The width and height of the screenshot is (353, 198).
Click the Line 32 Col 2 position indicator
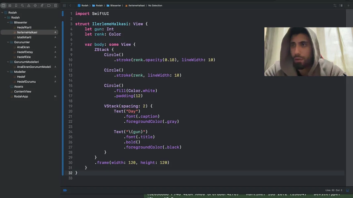tap(334, 190)
